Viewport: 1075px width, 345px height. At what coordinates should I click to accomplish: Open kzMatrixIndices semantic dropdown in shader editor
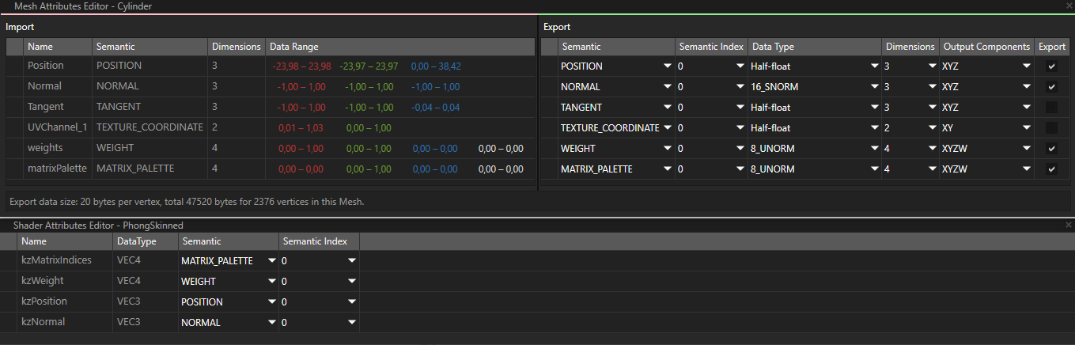[x=228, y=260]
